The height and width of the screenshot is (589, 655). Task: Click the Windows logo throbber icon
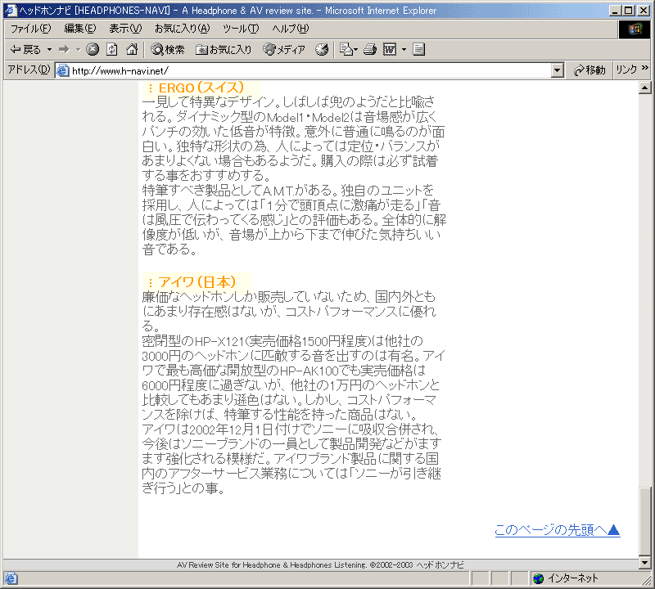[635, 29]
